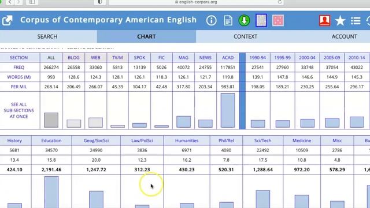Click the MAG section header

183,58
